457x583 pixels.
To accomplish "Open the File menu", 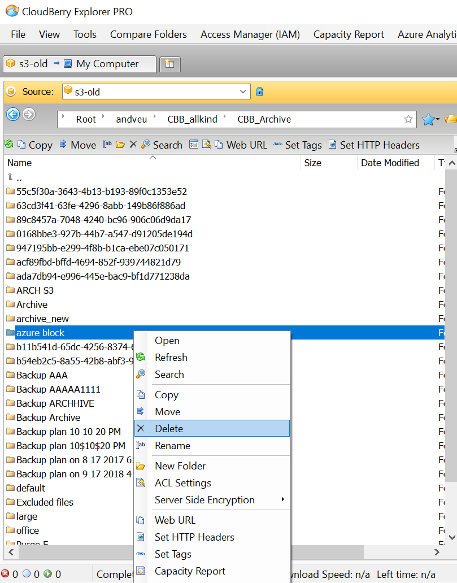I will tap(18, 34).
